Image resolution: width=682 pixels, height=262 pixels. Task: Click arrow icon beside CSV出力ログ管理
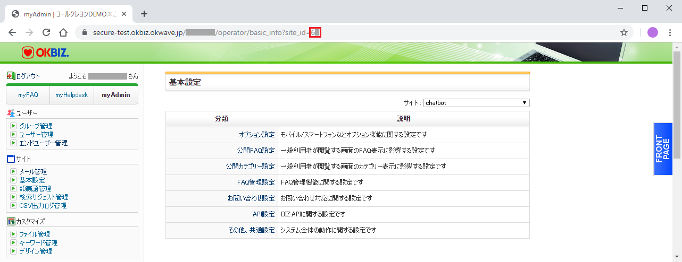14,206
